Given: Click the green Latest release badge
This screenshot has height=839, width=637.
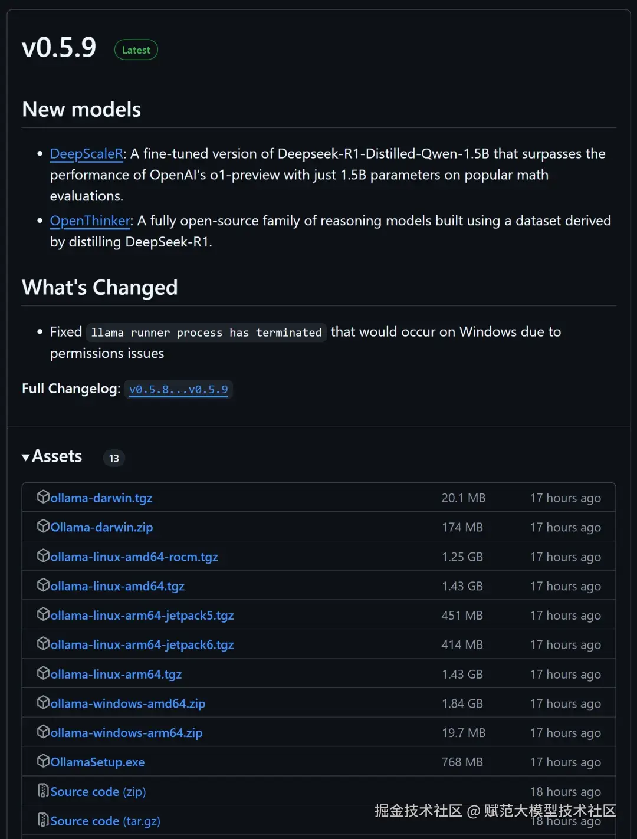Looking at the screenshot, I should 136,50.
